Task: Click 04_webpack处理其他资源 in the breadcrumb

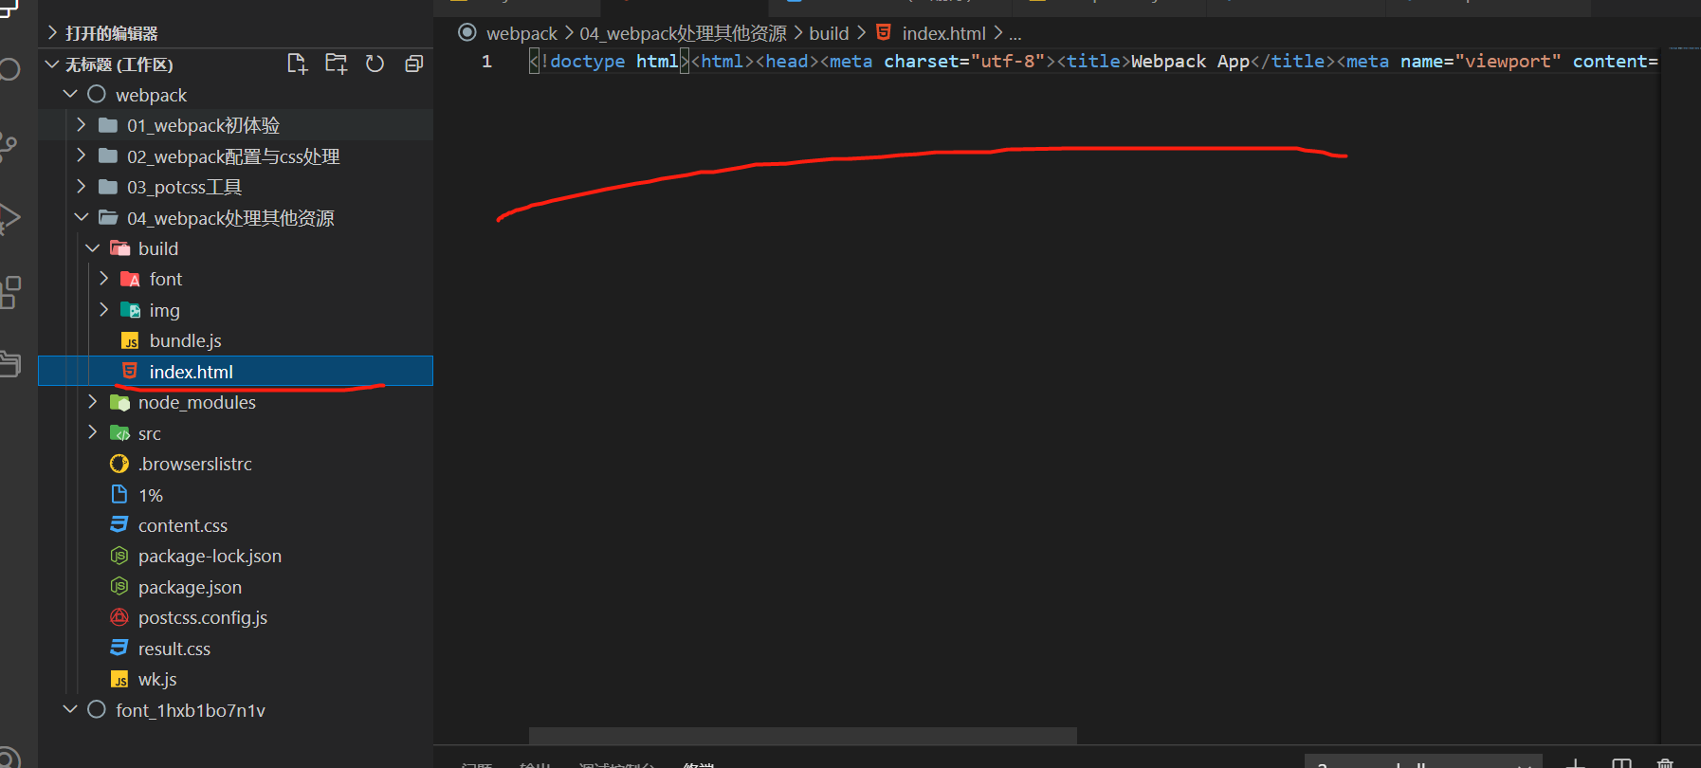Action: coord(683,33)
